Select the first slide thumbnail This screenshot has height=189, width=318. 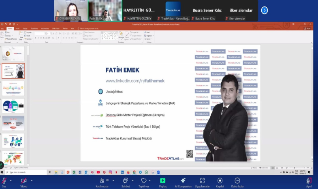point(14,54)
